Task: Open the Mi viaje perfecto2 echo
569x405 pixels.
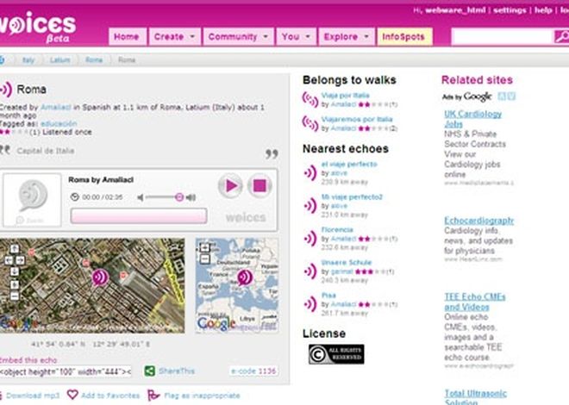Action: (x=352, y=196)
